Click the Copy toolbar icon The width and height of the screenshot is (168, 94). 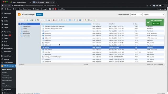pos(47,20)
